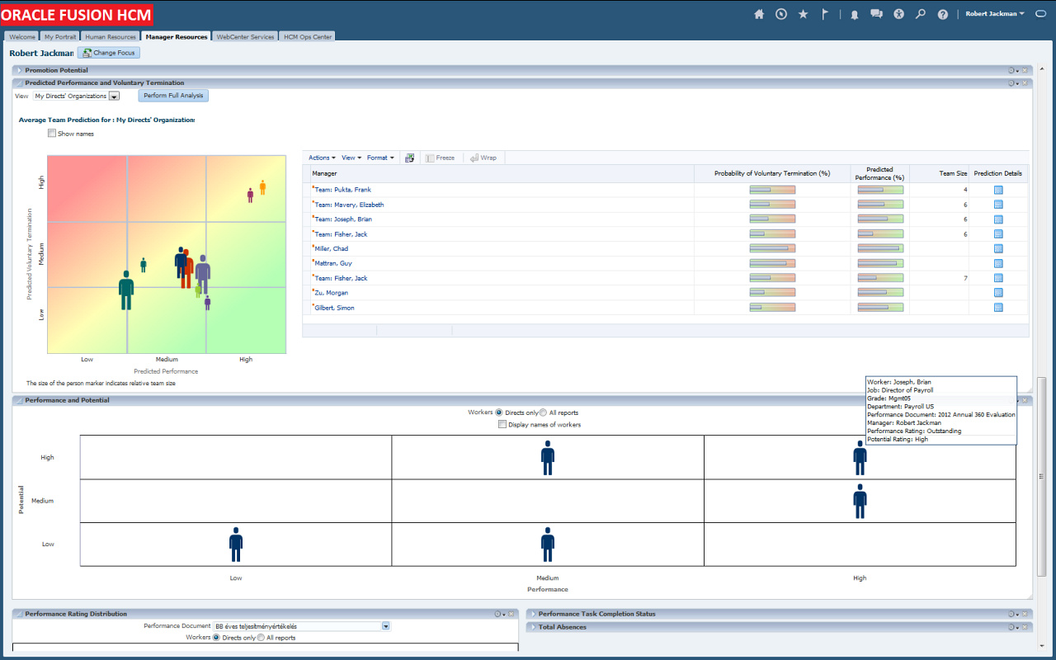1056x660 pixels.
Task: Expand the Total Absences panel
Action: [x=533, y=627]
